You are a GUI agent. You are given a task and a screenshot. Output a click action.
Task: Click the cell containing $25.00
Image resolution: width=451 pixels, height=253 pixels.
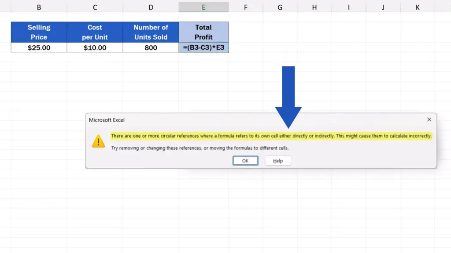point(39,47)
